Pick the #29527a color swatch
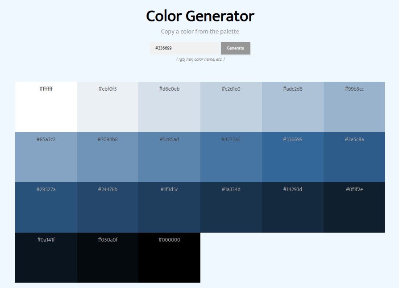This screenshot has height=288, width=399. [x=46, y=207]
